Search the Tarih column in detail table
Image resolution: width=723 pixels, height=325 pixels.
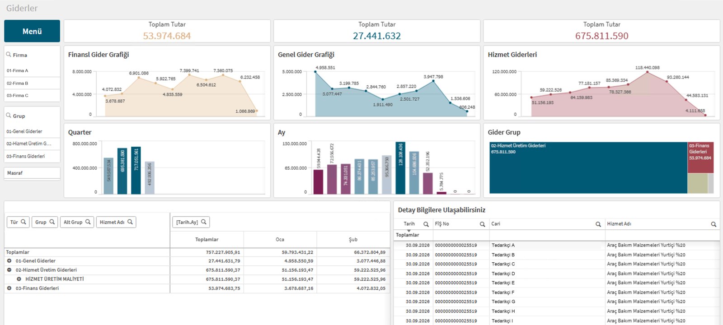[426, 224]
